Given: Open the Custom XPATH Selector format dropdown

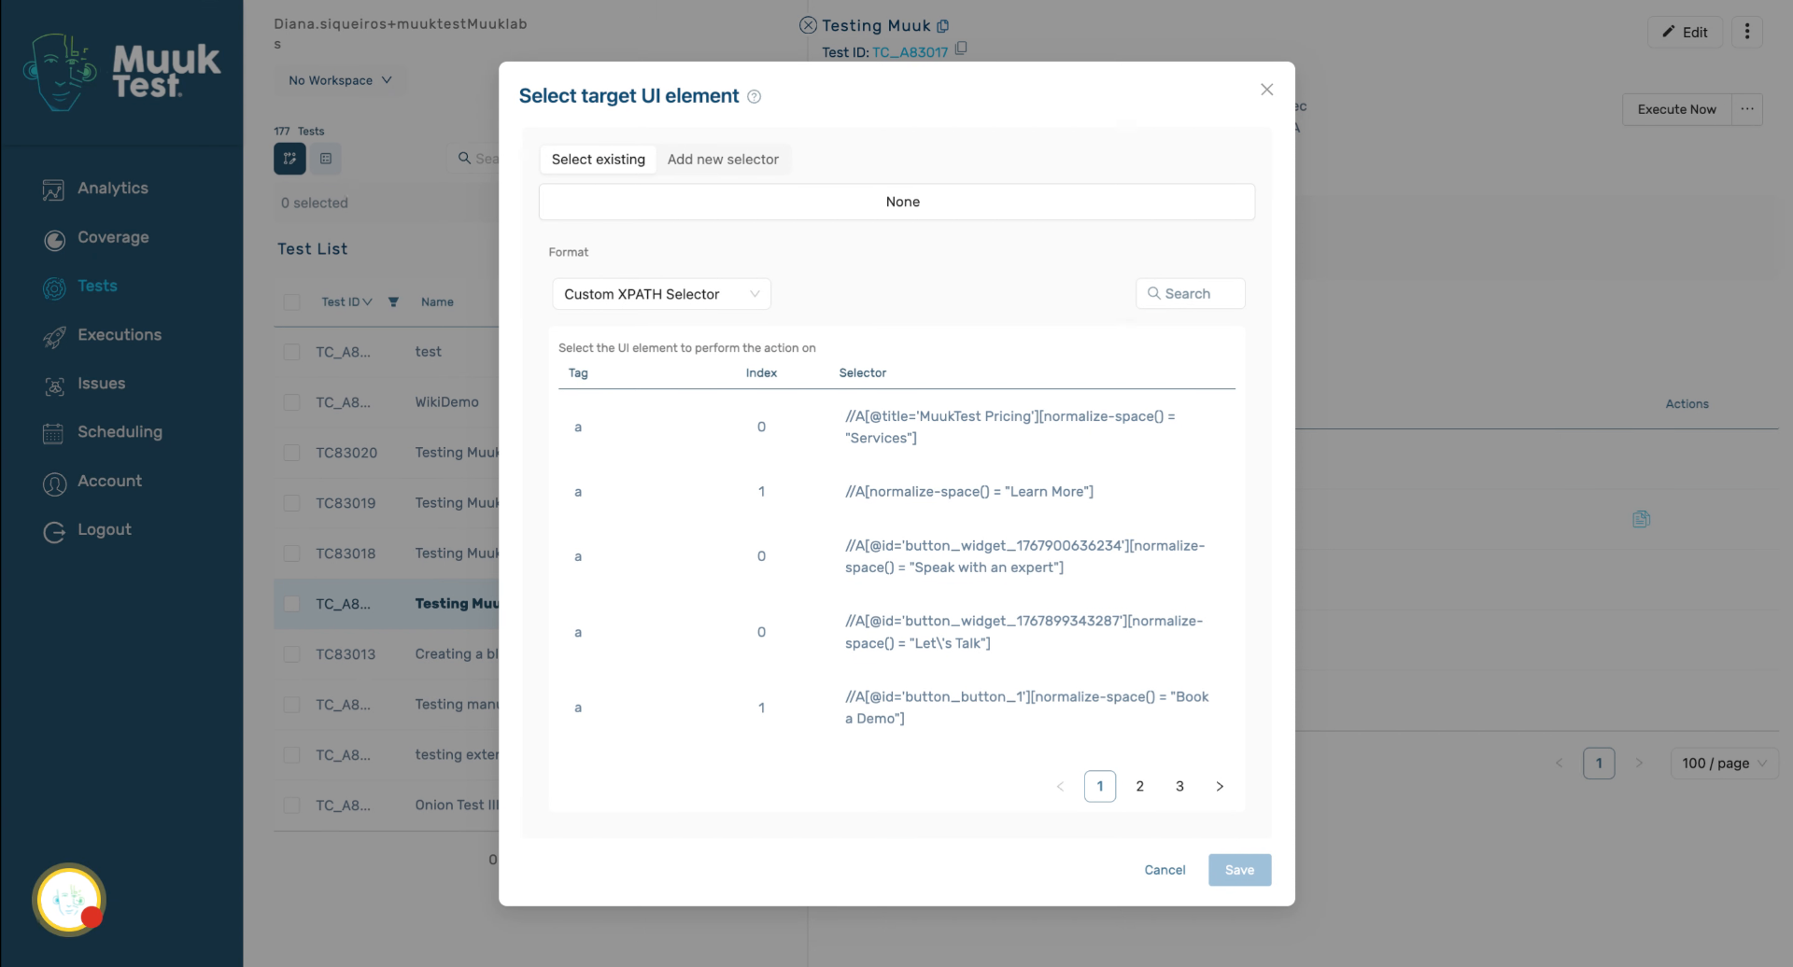Looking at the screenshot, I should pyautogui.click(x=661, y=294).
